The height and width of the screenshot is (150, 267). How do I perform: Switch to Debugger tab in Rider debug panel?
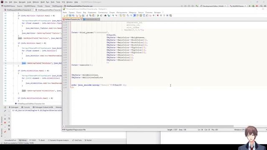click(14, 107)
